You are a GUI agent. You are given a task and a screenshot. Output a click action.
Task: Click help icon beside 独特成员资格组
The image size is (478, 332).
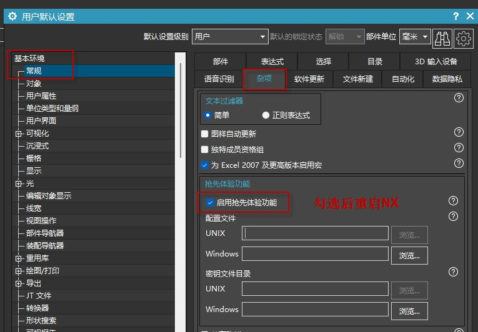pyautogui.click(x=459, y=148)
